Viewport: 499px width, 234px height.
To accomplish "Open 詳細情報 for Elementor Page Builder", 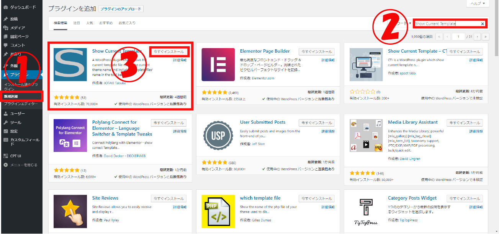I will point(327,60).
